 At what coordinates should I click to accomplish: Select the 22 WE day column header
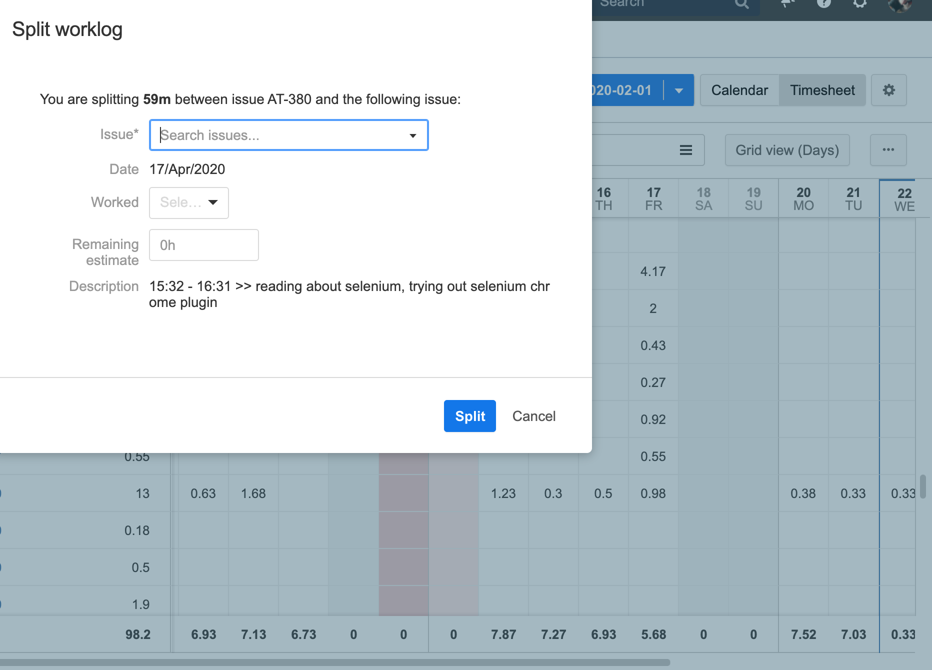tap(904, 199)
